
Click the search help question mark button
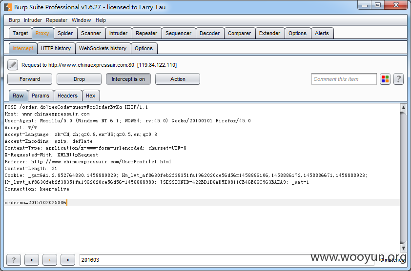14,260
